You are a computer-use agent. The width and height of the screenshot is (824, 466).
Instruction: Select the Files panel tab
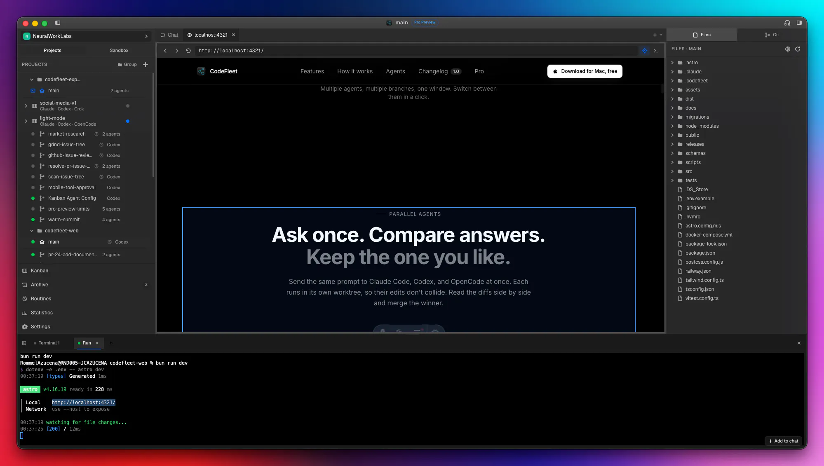[702, 35]
